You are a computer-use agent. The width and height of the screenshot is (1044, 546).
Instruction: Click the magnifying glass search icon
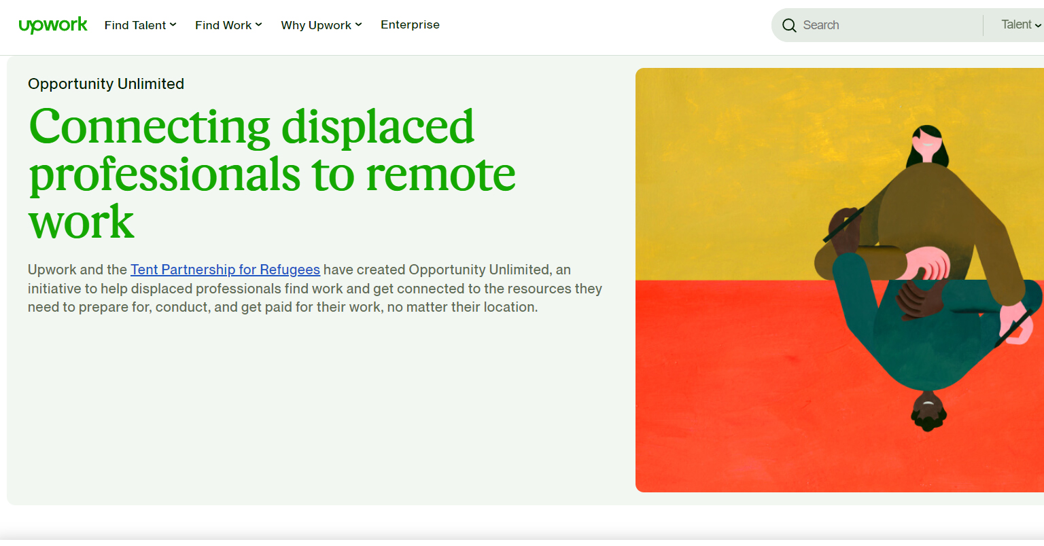click(x=789, y=26)
